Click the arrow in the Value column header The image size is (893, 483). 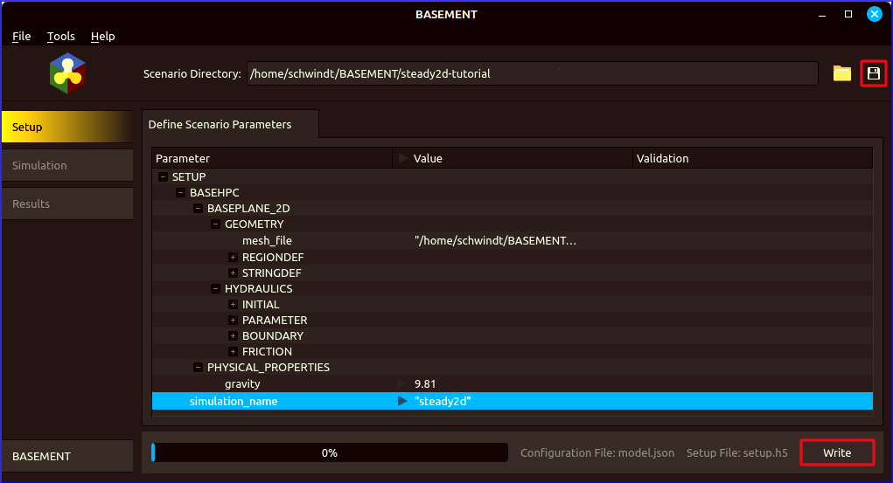(x=402, y=158)
